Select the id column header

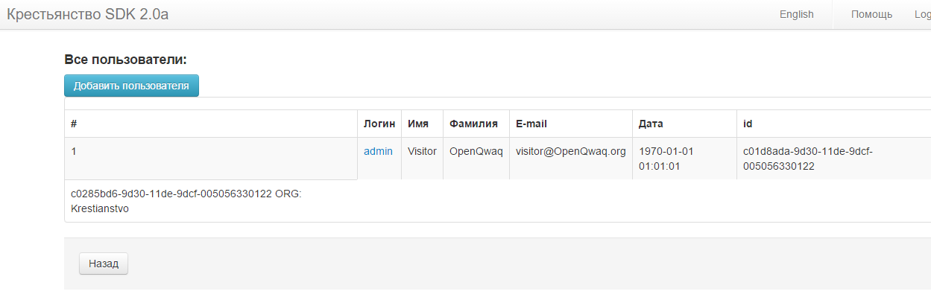coord(833,124)
